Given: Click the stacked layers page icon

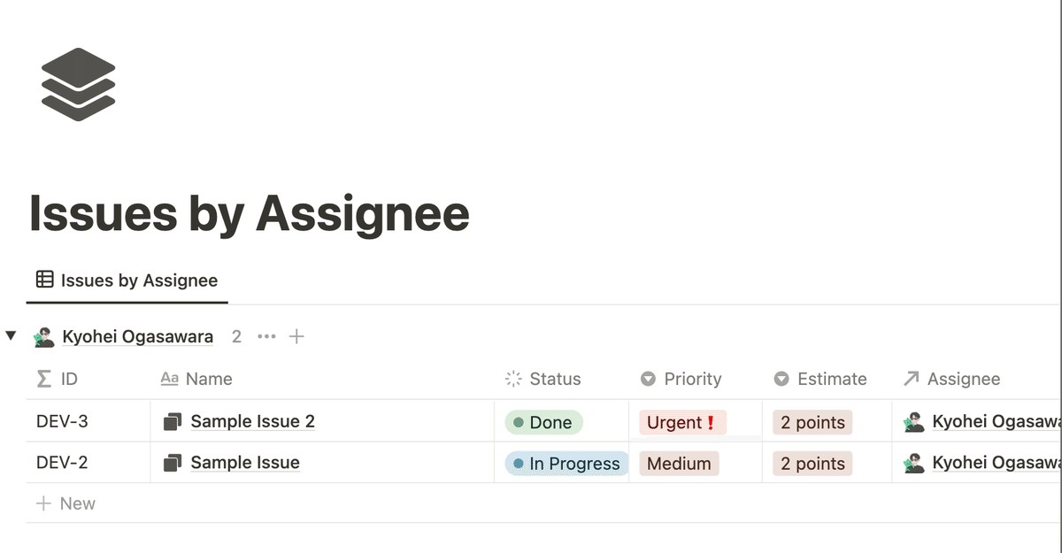Looking at the screenshot, I should (x=79, y=84).
